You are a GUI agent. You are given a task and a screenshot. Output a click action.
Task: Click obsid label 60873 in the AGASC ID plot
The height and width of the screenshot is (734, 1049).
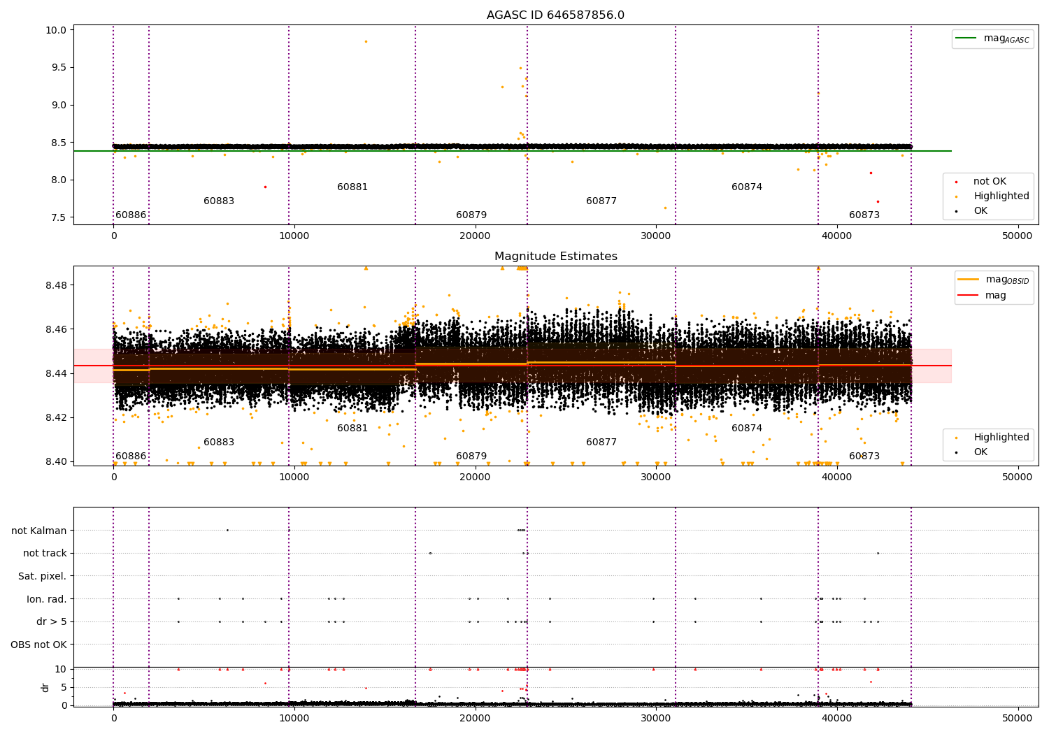(x=864, y=215)
